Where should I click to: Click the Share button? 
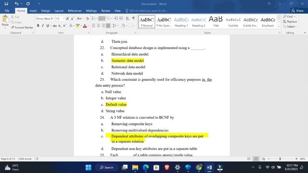pos(297,11)
